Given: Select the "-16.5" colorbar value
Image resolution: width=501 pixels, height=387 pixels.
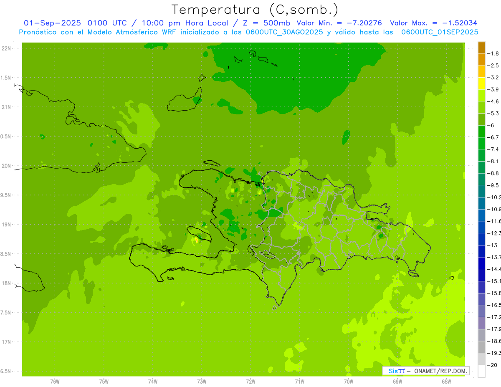Looking at the screenshot, I should pos(494,305).
